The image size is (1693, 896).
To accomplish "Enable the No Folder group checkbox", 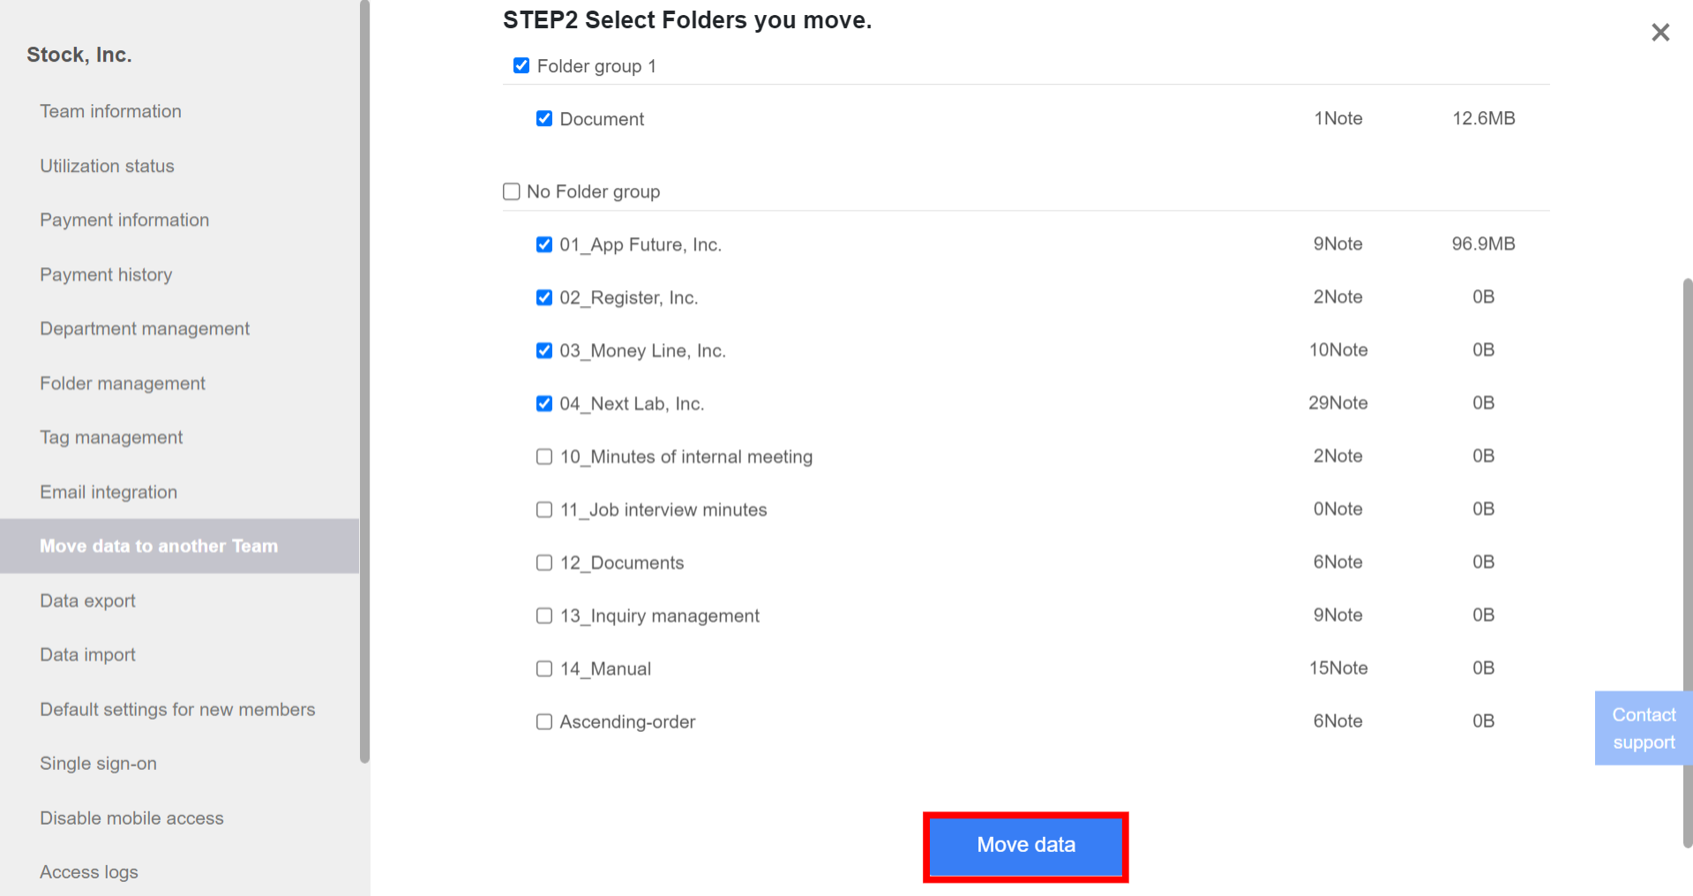I will pyautogui.click(x=511, y=190).
